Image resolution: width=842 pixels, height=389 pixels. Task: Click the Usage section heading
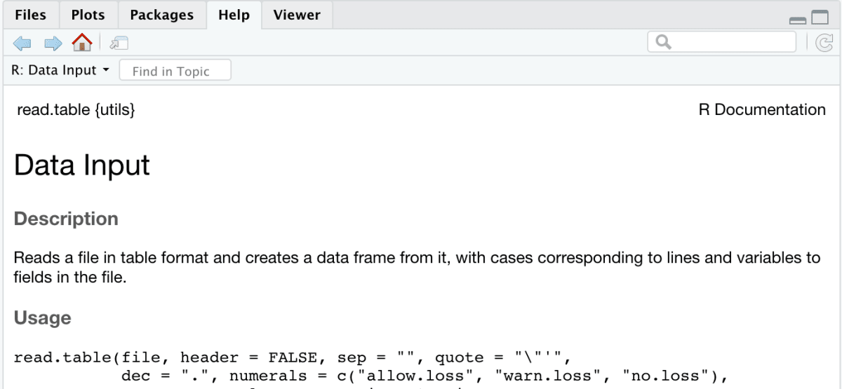pos(42,318)
